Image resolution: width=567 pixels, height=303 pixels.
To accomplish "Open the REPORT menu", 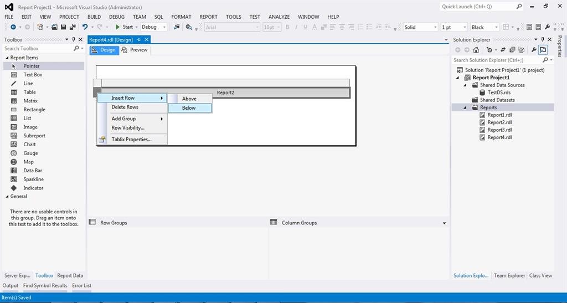I will pos(209,17).
